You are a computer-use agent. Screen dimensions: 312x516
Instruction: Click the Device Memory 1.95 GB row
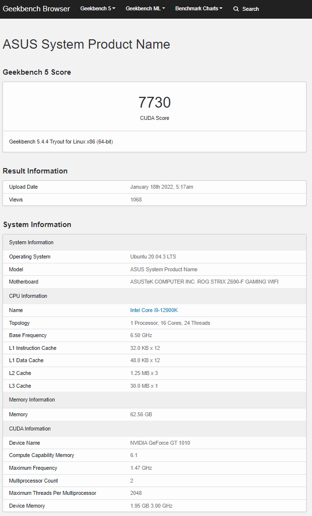pyautogui.click(x=154, y=506)
